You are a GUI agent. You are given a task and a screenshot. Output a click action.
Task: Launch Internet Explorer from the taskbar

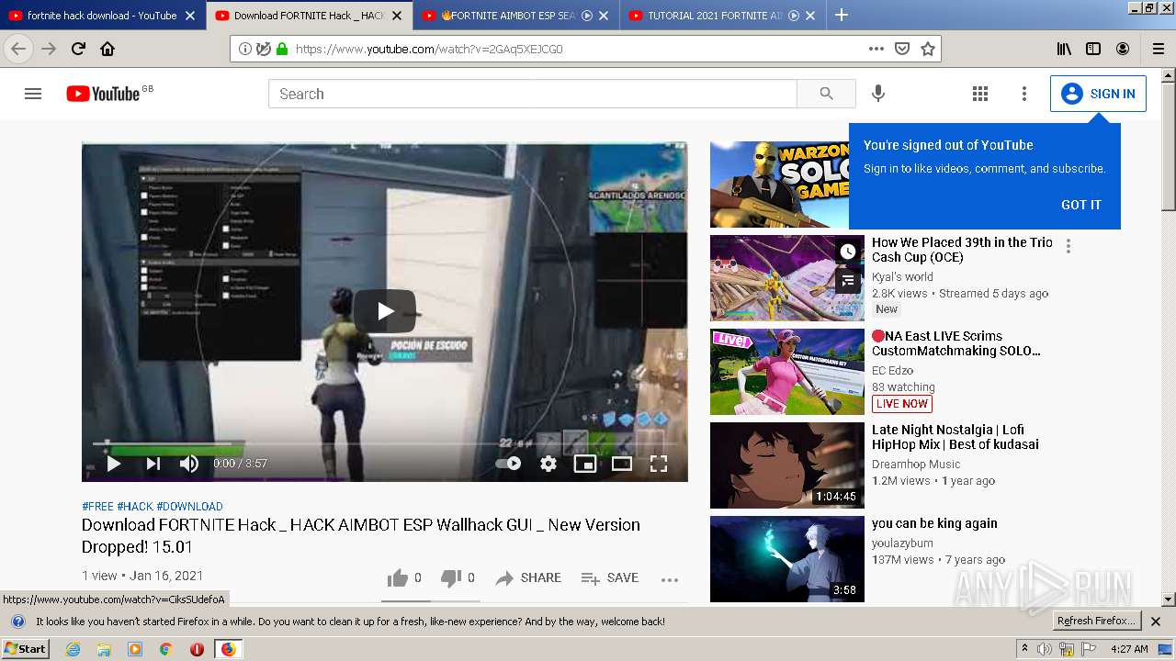point(73,649)
